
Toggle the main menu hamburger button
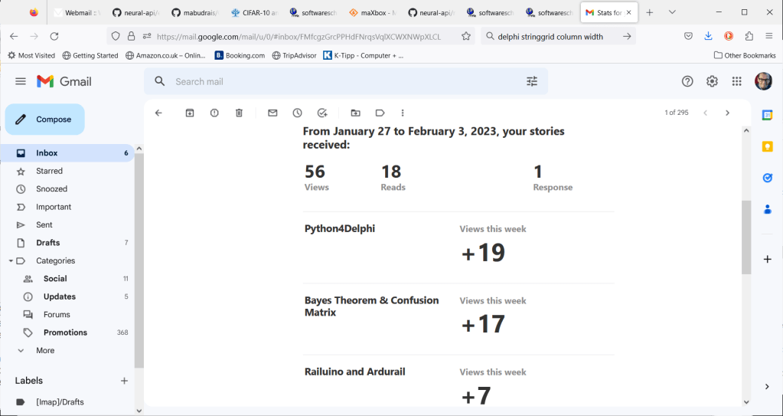21,81
